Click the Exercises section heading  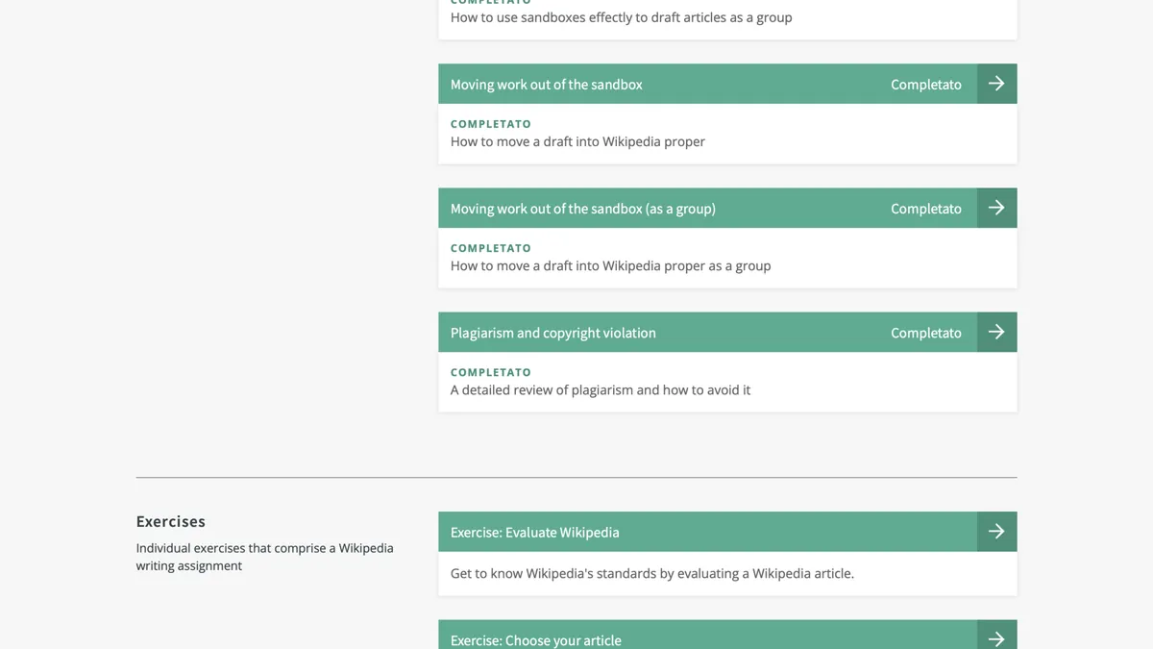(x=171, y=521)
